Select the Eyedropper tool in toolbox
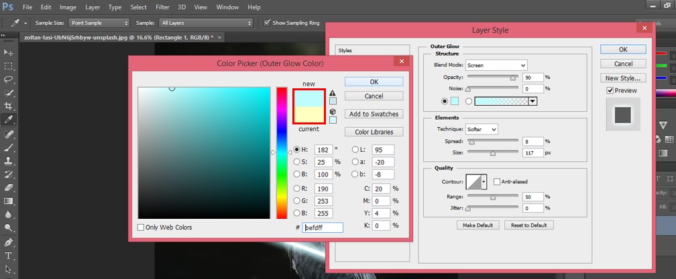 (8, 119)
